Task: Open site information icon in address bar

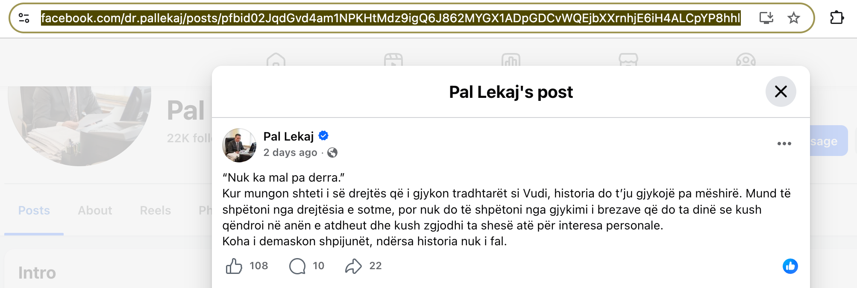Action: click(24, 18)
